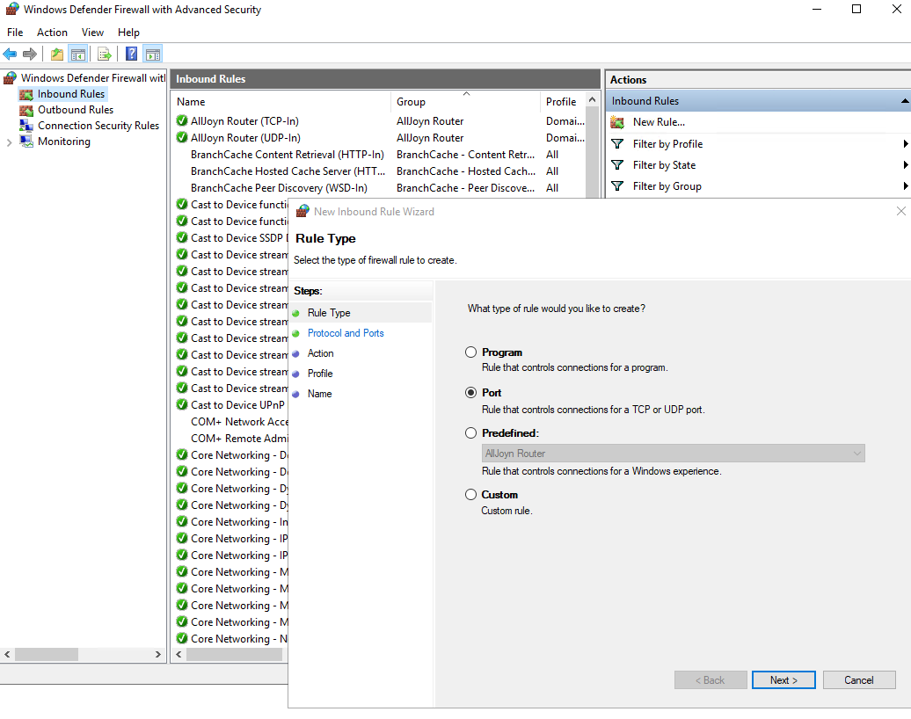
Task: Open the Action menu
Action: point(52,33)
